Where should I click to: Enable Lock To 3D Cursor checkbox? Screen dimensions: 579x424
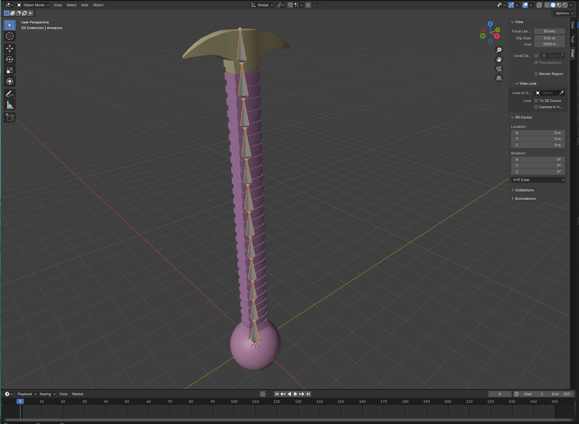tap(536, 101)
